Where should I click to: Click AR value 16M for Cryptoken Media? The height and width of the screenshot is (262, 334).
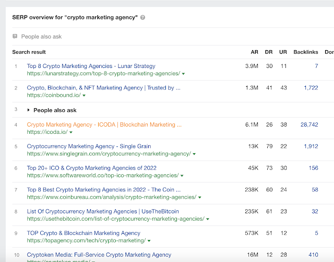tap(253, 255)
